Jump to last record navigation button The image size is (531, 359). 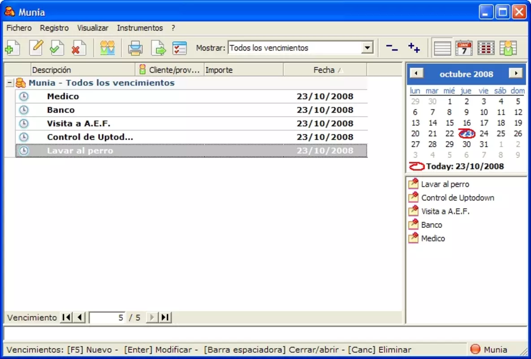(x=165, y=317)
